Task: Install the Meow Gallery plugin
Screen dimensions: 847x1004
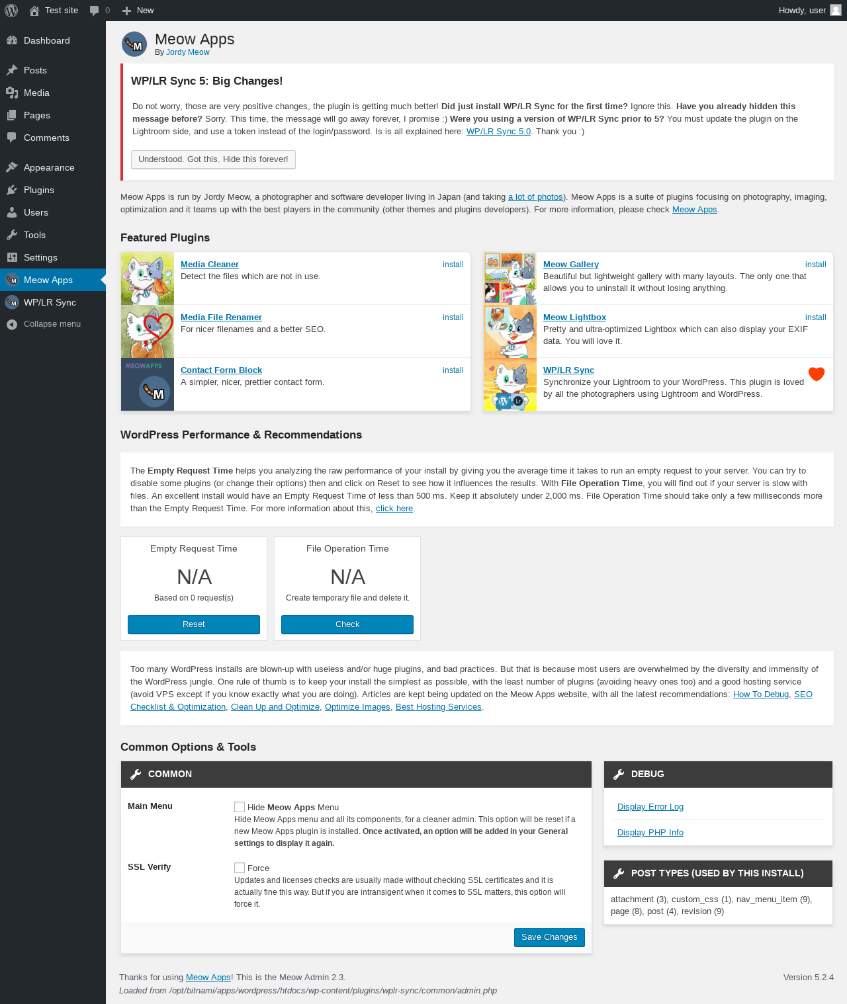Action: click(816, 265)
